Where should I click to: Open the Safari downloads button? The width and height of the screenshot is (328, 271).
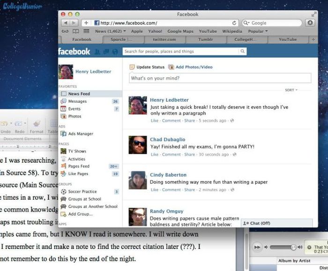click(x=310, y=23)
